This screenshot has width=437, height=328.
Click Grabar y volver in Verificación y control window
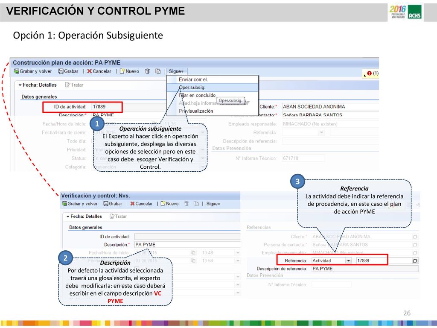click(80, 204)
